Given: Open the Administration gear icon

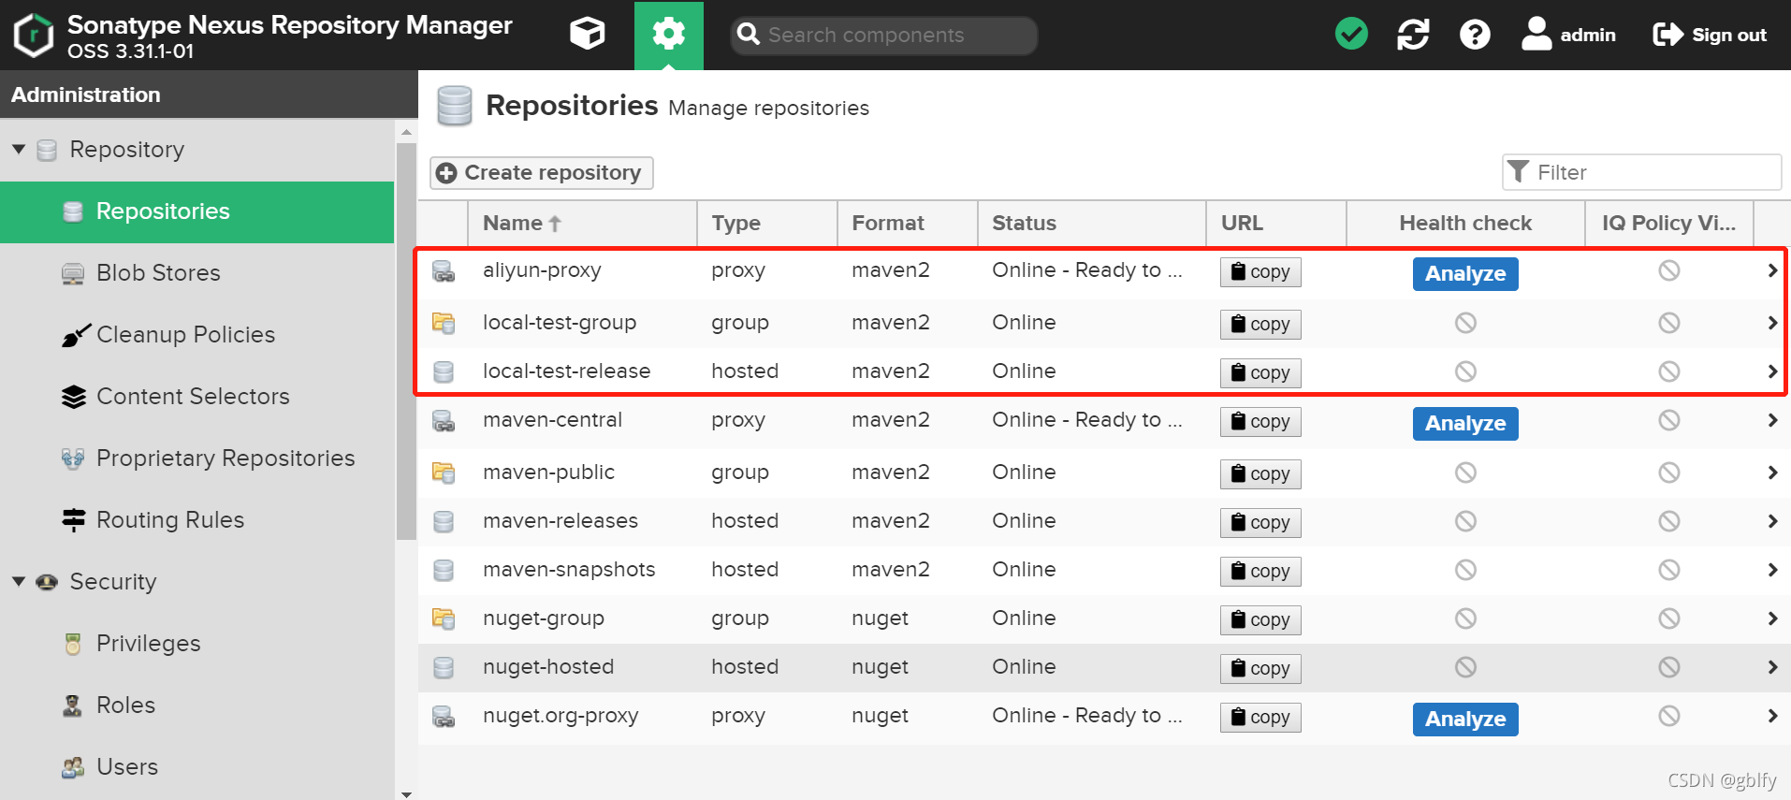Looking at the screenshot, I should coord(668,35).
